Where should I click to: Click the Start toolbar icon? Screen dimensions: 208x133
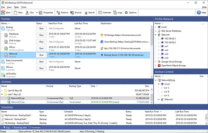[x=3, y=13]
